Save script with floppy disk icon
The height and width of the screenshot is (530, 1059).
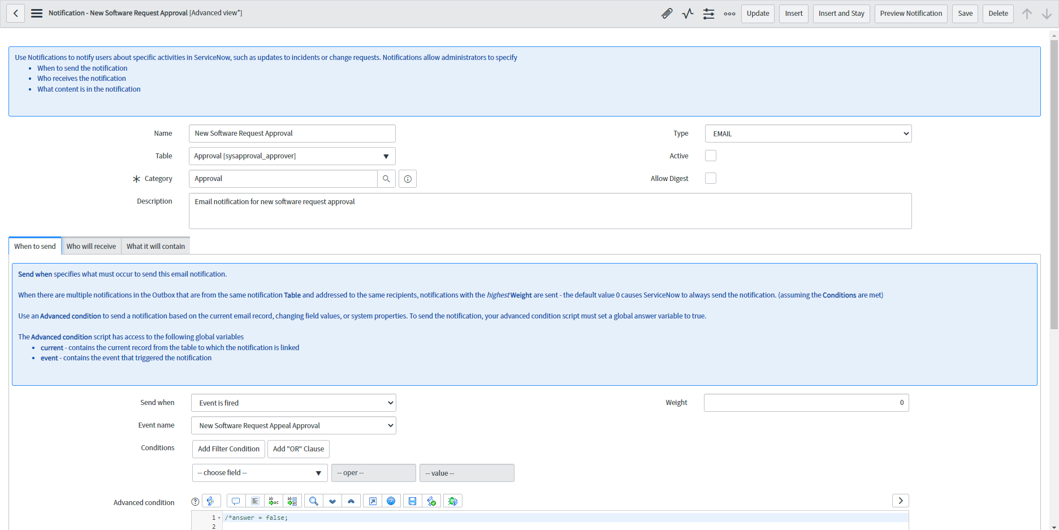(x=413, y=501)
